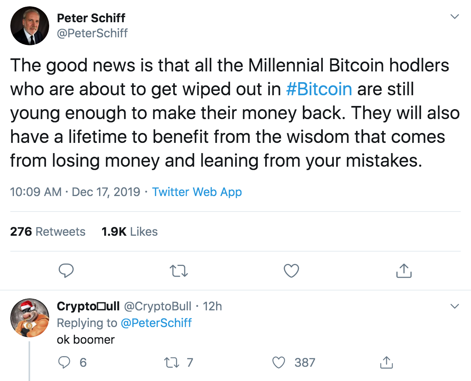
Task: Like the ok boomer reply
Action: [280, 362]
